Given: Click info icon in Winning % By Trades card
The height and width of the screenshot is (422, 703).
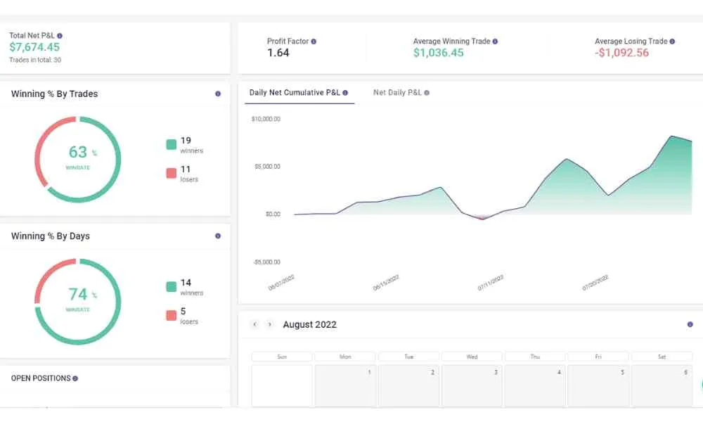Looking at the screenshot, I should tap(218, 94).
